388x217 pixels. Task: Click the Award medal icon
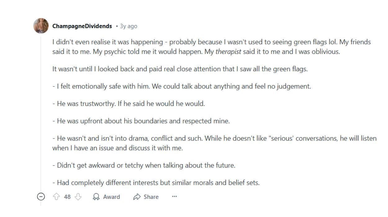tap(96, 197)
